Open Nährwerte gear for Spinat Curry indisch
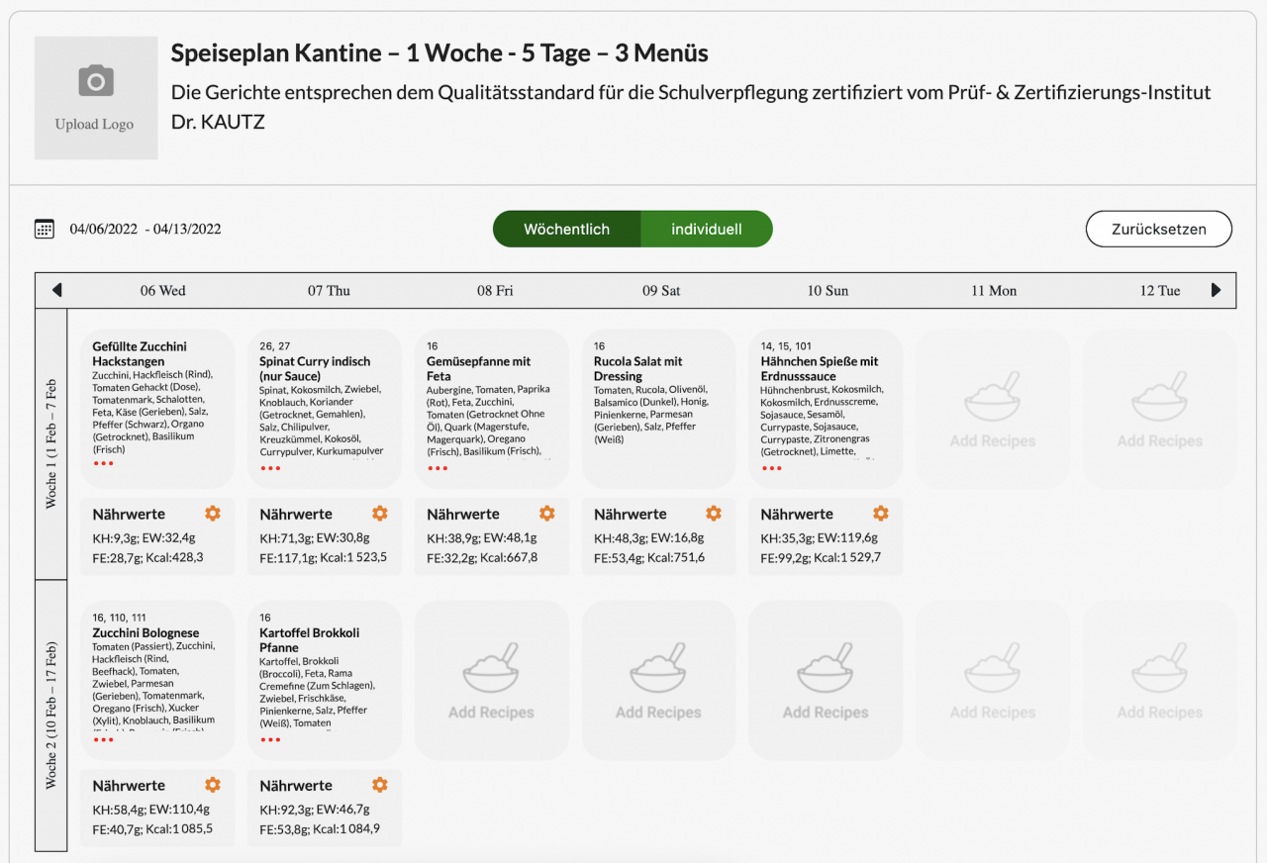Screen dimensions: 1267x863 [x=380, y=513]
